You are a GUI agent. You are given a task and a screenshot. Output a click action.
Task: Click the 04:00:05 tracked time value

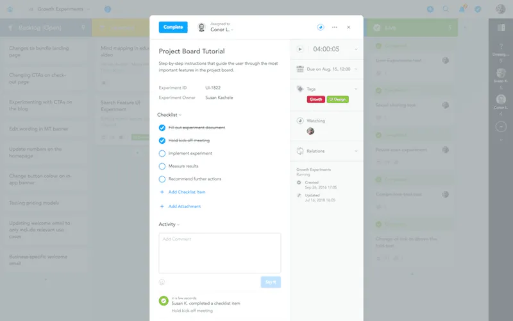(326, 49)
